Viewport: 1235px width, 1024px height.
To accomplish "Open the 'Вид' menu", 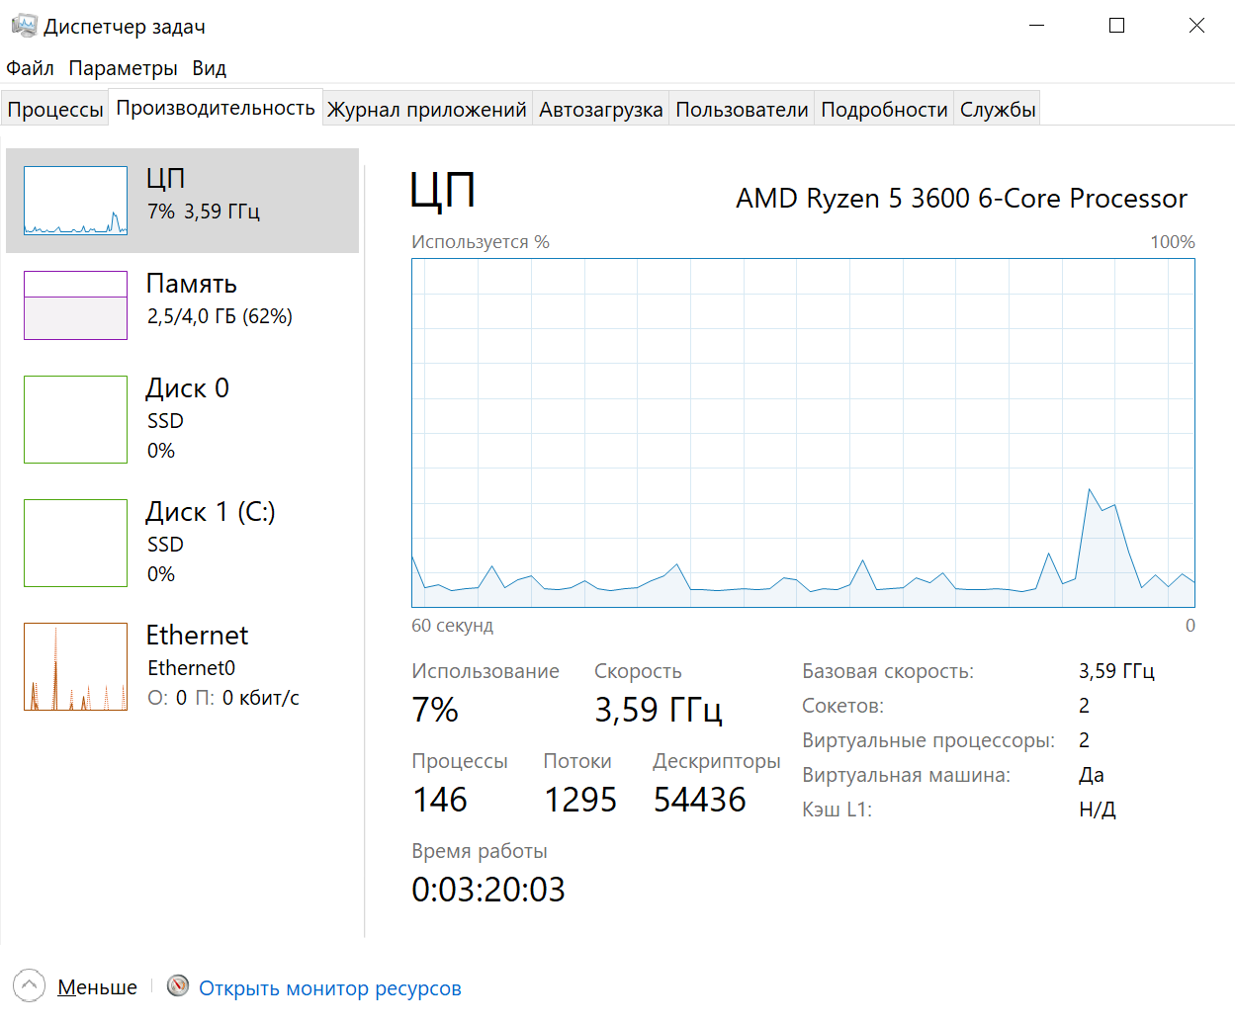I will tap(209, 68).
